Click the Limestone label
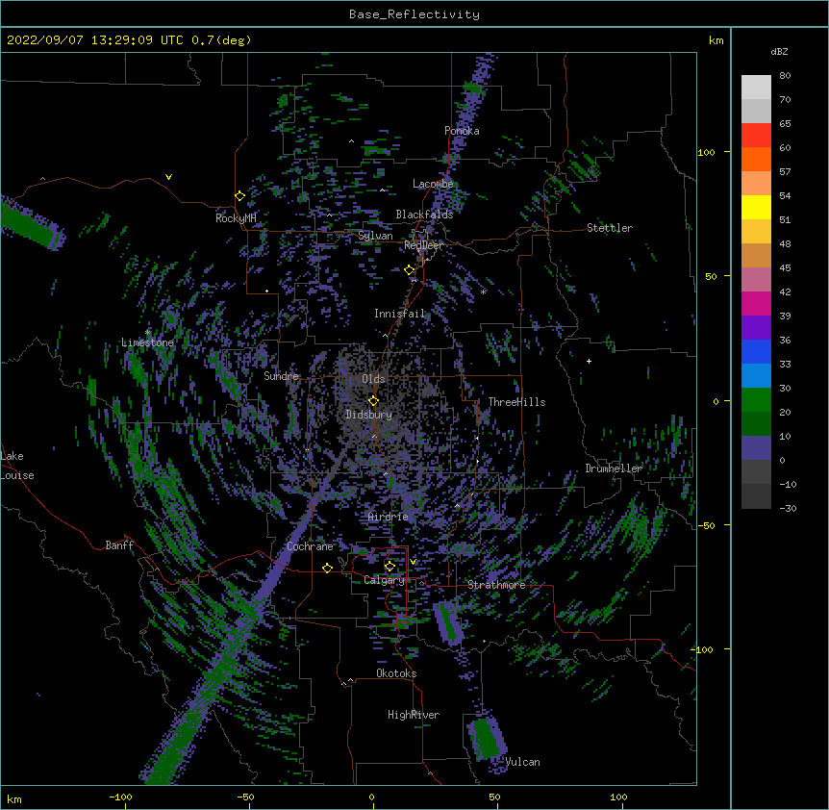 147,342
